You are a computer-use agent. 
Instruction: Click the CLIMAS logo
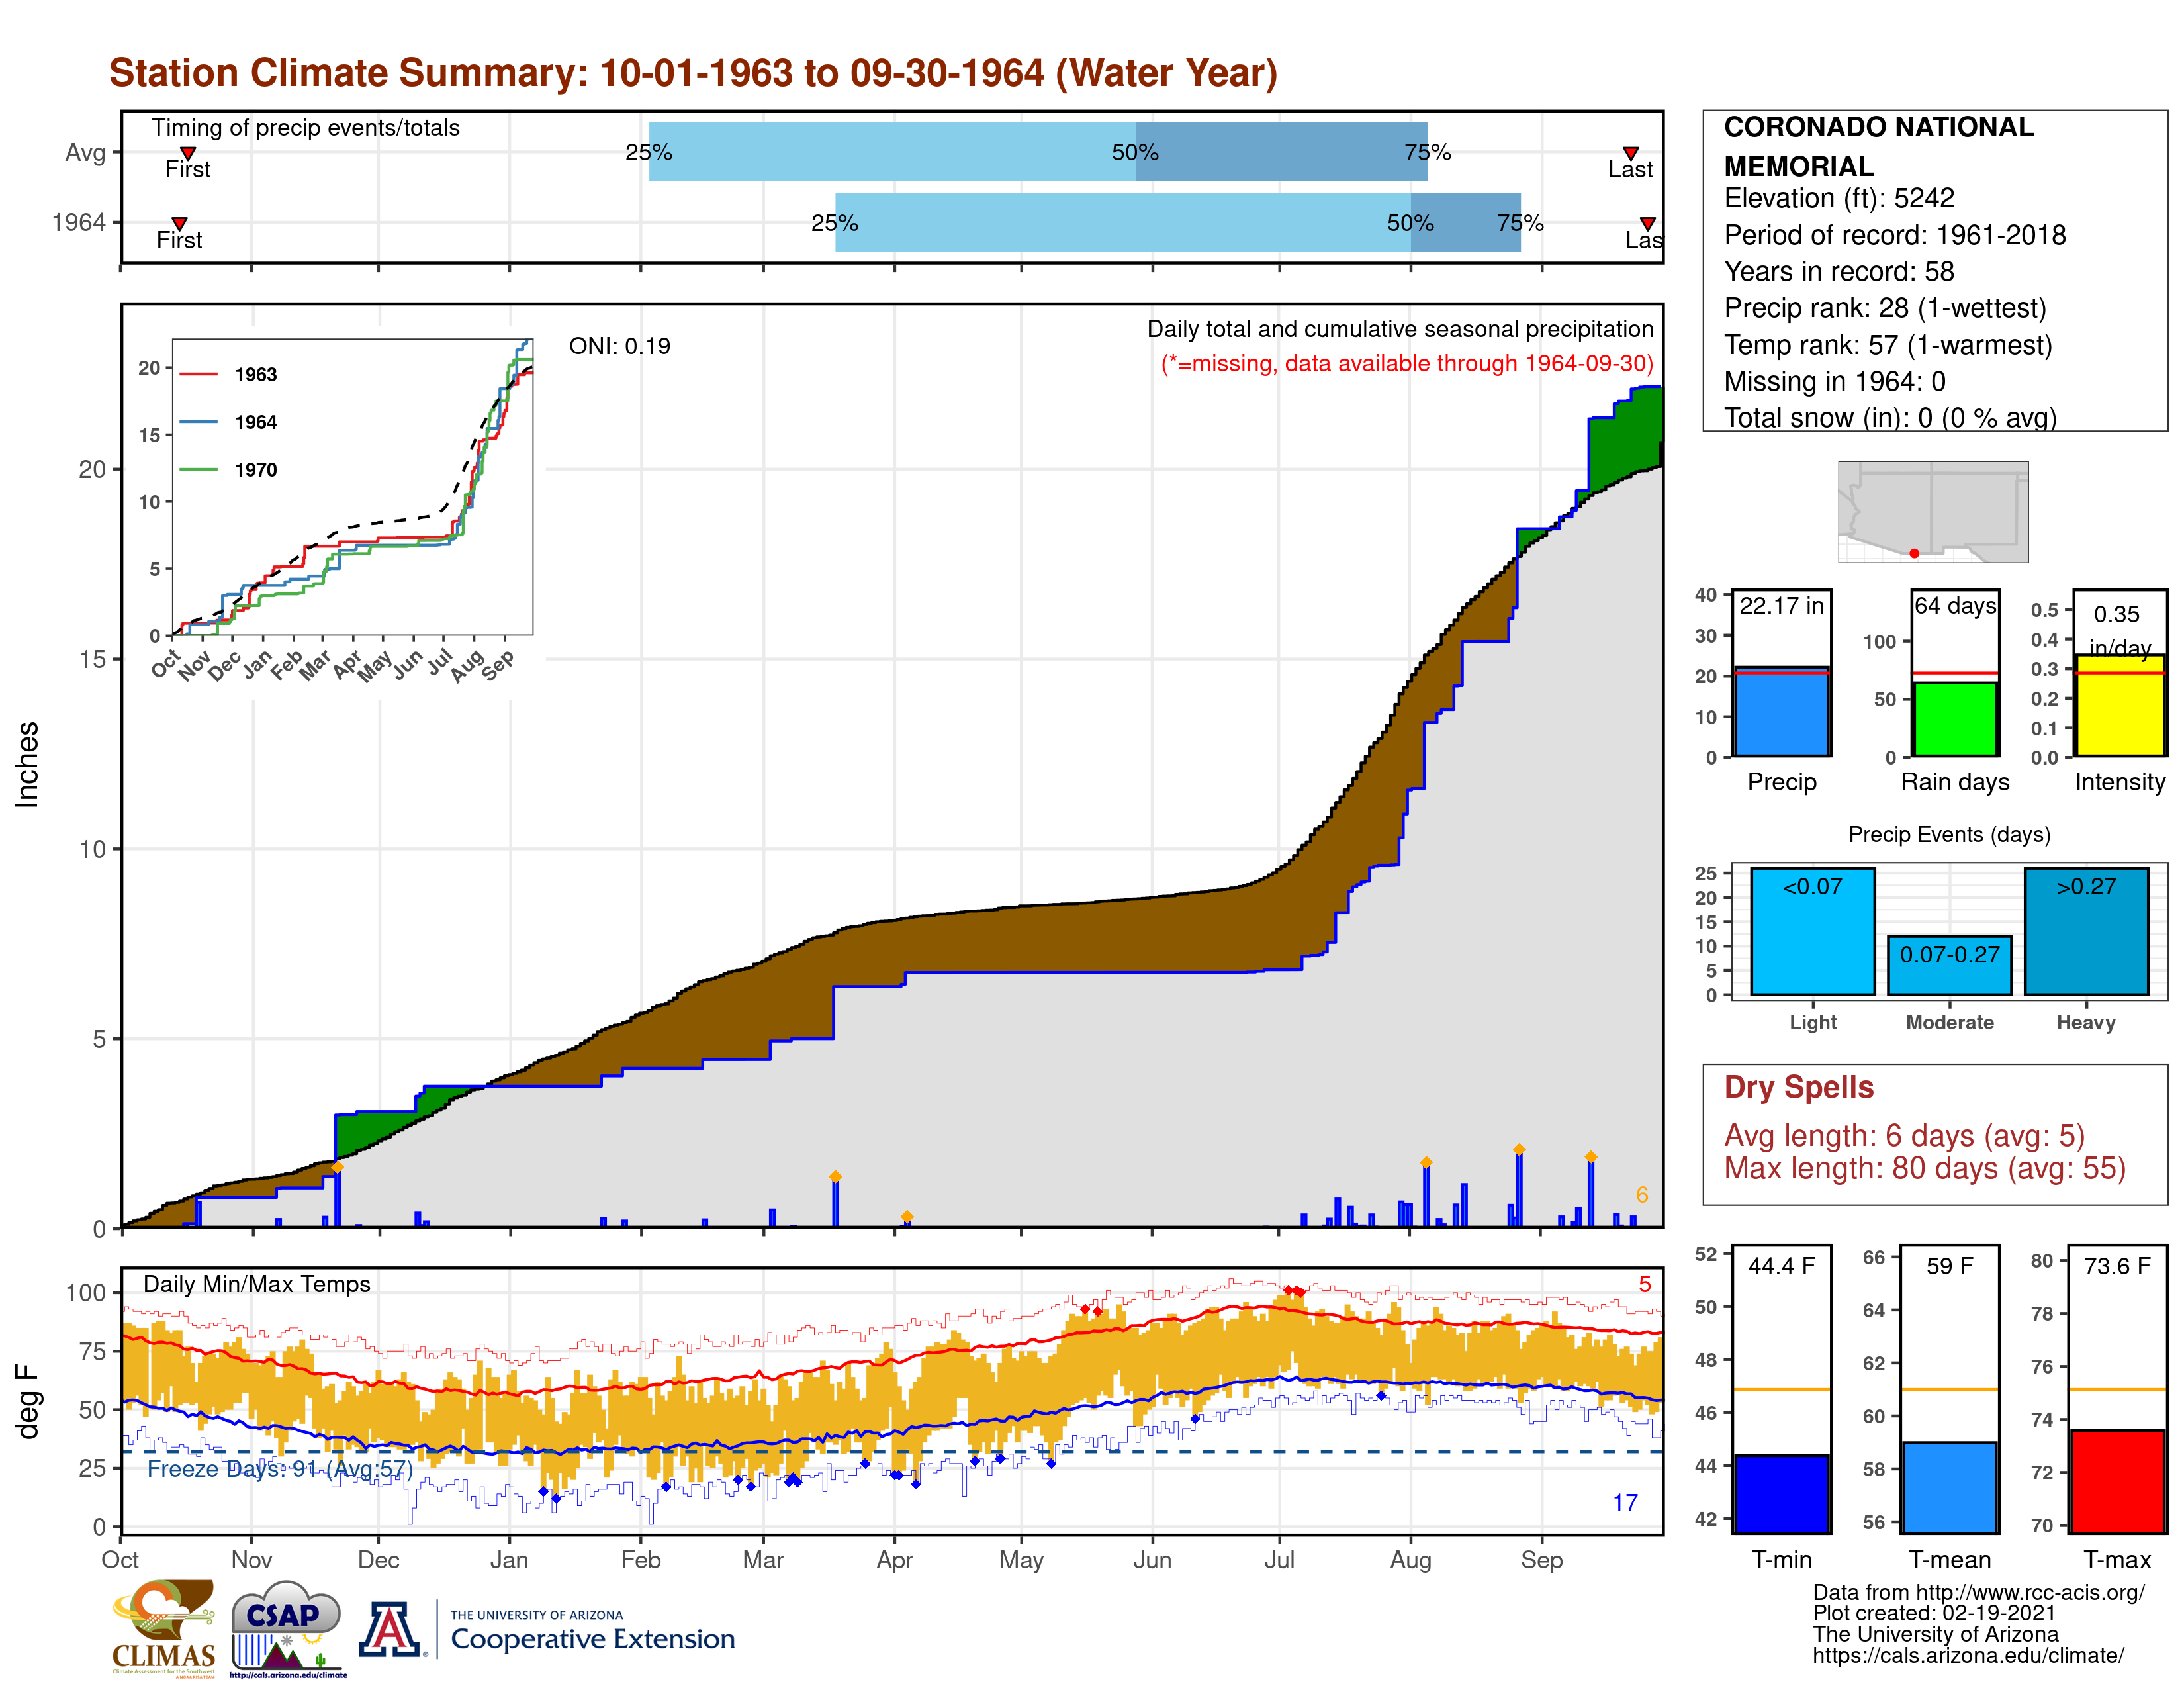click(164, 1628)
